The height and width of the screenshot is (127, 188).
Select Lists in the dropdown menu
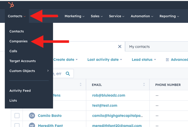(13, 100)
